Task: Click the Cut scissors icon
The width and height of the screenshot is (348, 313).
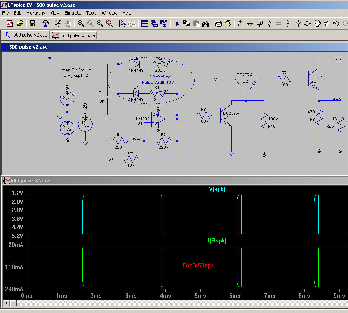Action: point(177,24)
